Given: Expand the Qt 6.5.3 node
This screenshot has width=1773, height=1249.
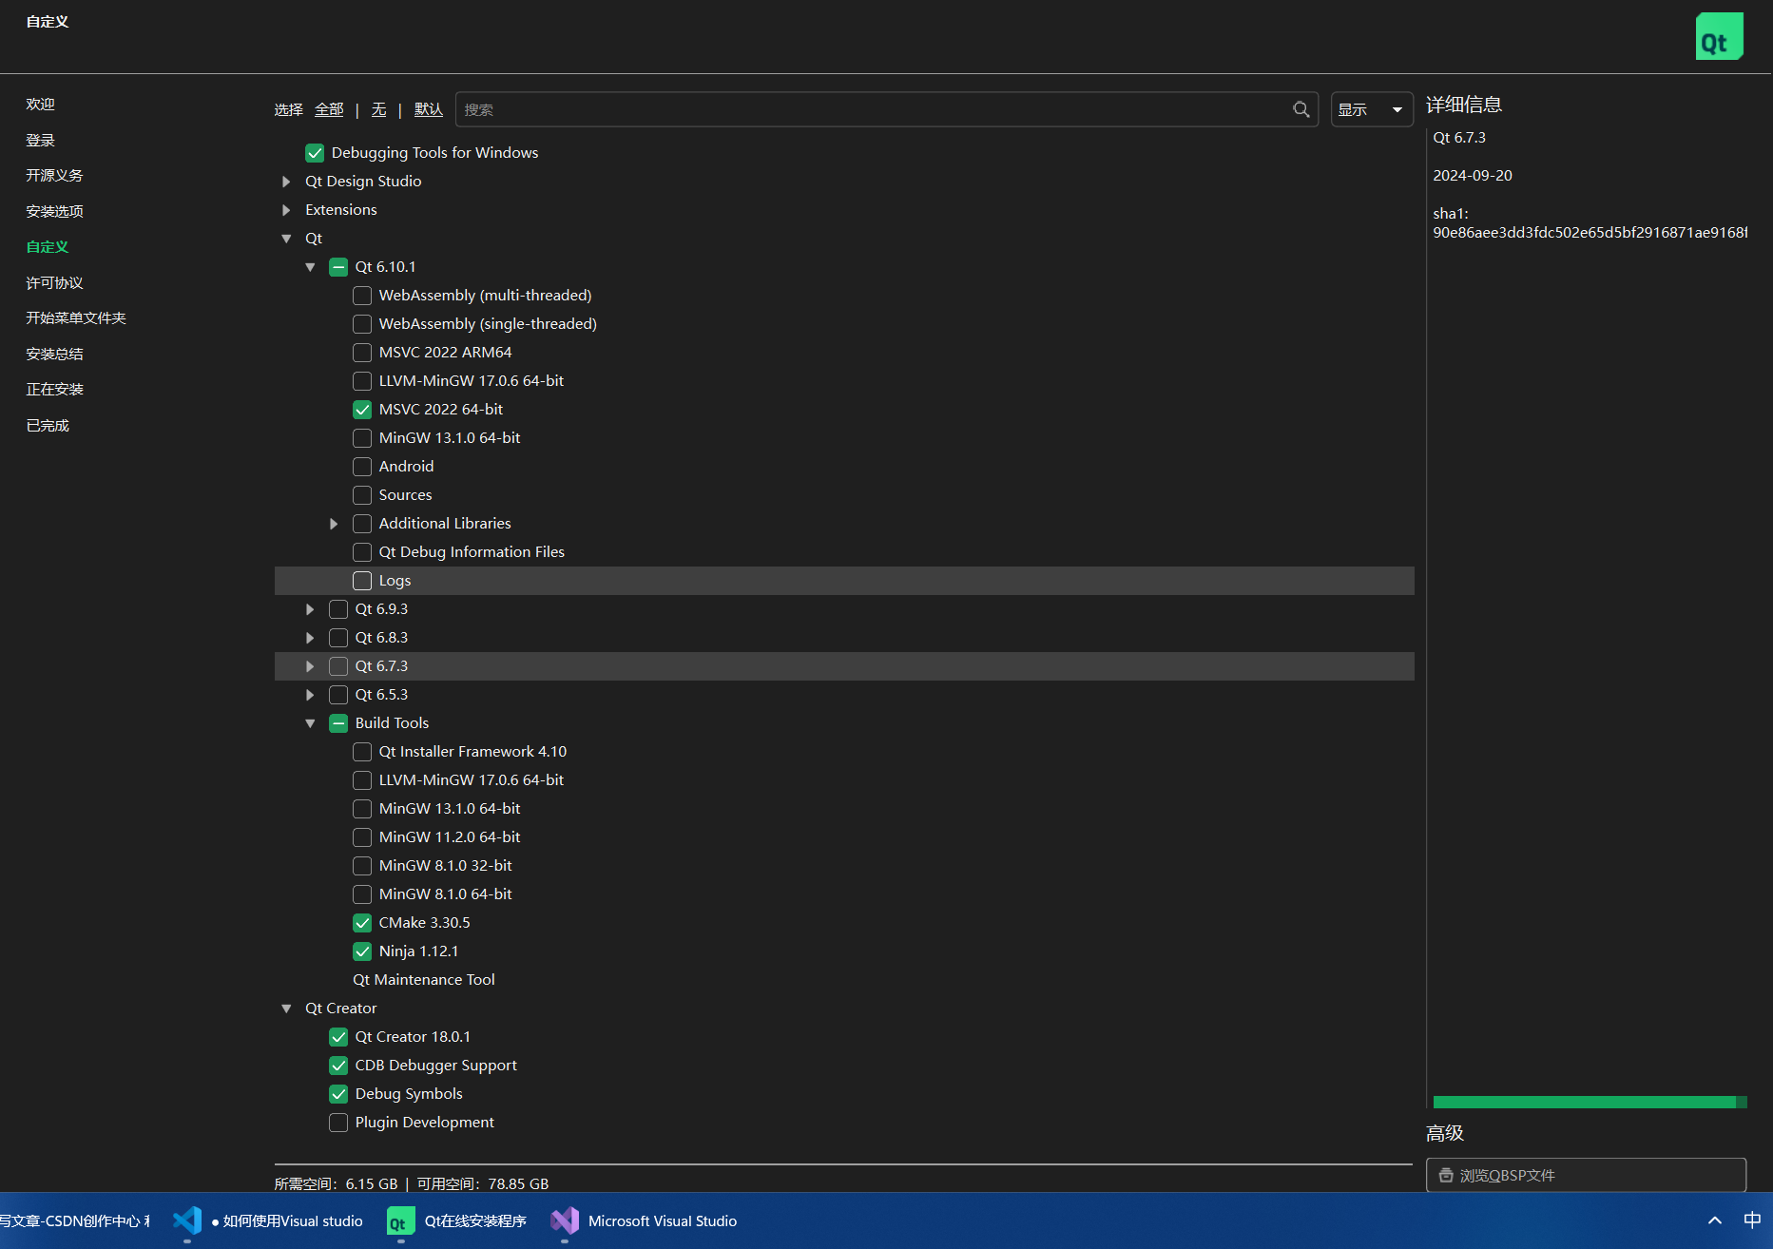Looking at the screenshot, I should coord(310,695).
